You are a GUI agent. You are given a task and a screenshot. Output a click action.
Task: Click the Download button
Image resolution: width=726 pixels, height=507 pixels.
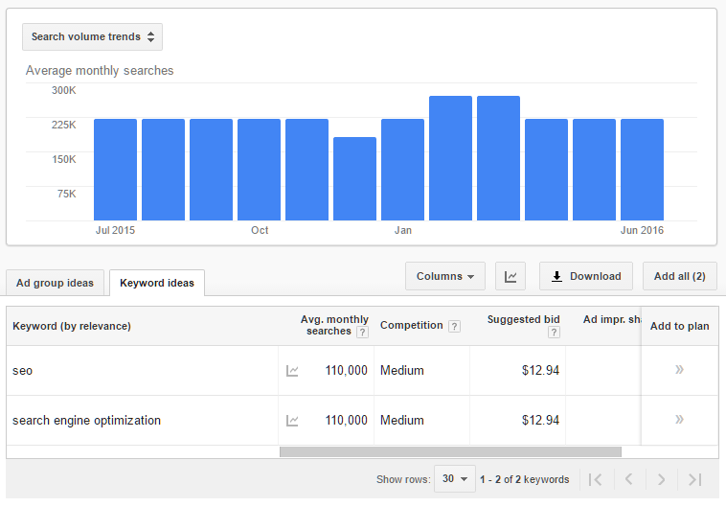[586, 277]
